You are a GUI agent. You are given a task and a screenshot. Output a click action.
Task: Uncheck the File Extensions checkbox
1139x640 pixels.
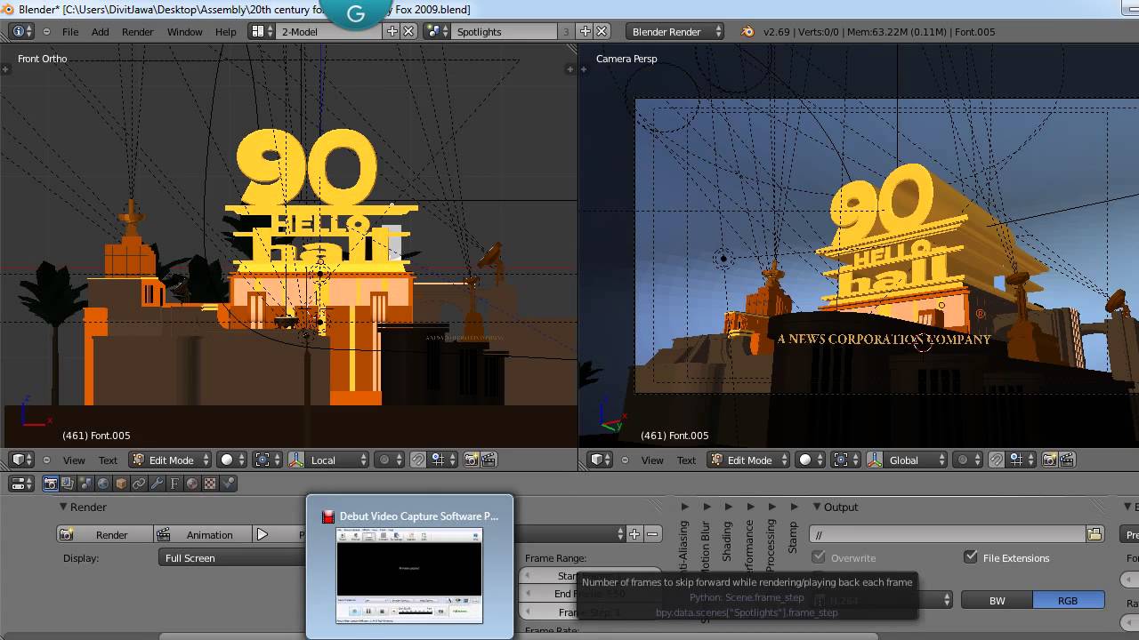pos(971,557)
